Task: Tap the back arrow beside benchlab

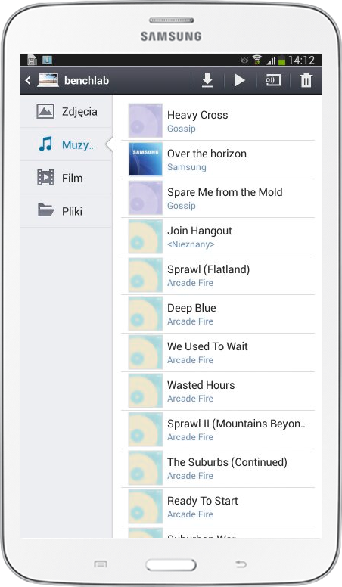Action: [x=28, y=80]
